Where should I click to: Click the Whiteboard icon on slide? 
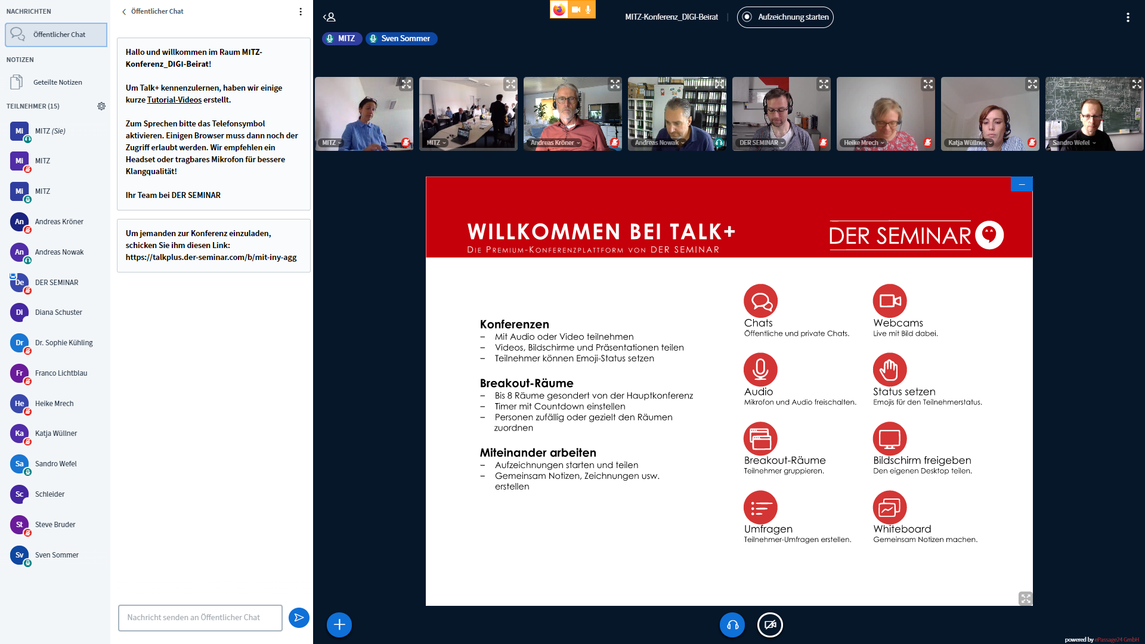[x=890, y=507]
